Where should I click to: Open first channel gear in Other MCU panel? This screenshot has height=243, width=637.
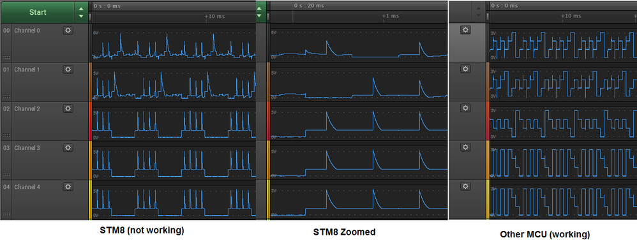coord(465,29)
